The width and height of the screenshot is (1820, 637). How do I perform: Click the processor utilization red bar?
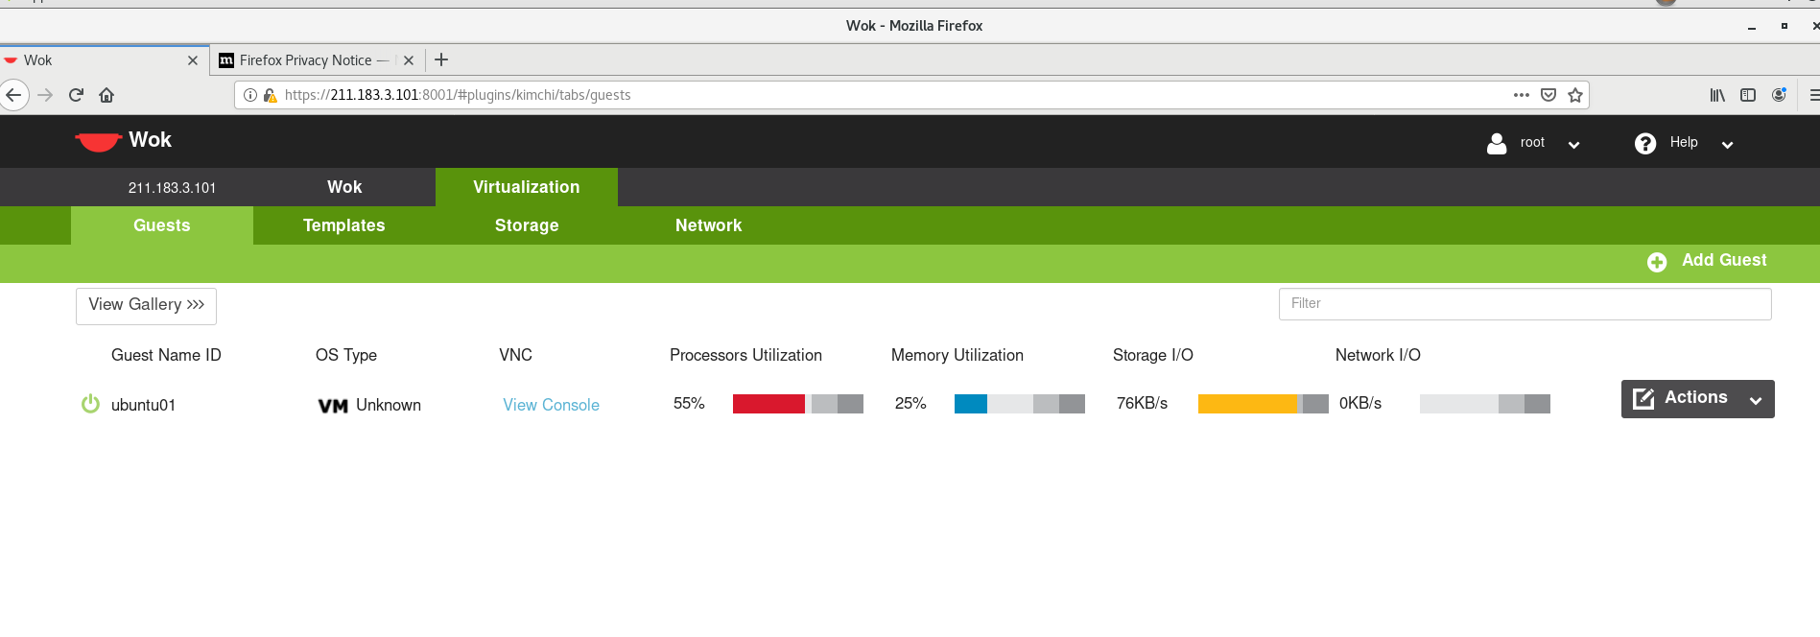(768, 404)
